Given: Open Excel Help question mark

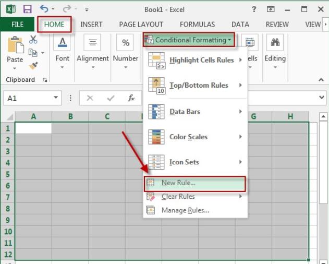Looking at the screenshot, I should [254, 9].
